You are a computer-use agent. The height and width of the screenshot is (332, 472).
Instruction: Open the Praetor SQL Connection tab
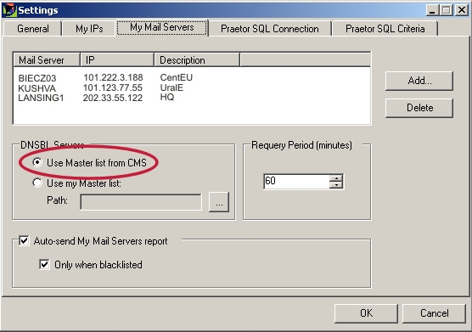[x=270, y=29]
